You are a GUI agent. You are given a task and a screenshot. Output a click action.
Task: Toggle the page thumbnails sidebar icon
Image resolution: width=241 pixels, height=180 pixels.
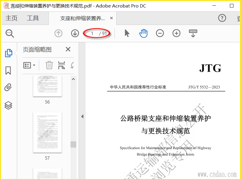9,53
